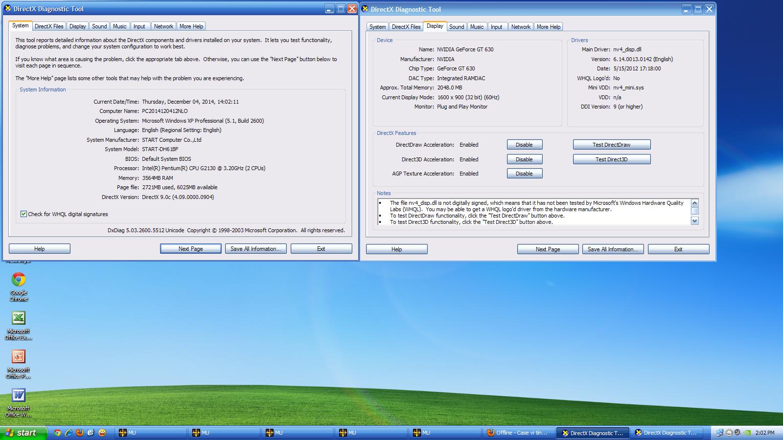
Task: Switch to Music tab in right window
Action: tap(477, 27)
